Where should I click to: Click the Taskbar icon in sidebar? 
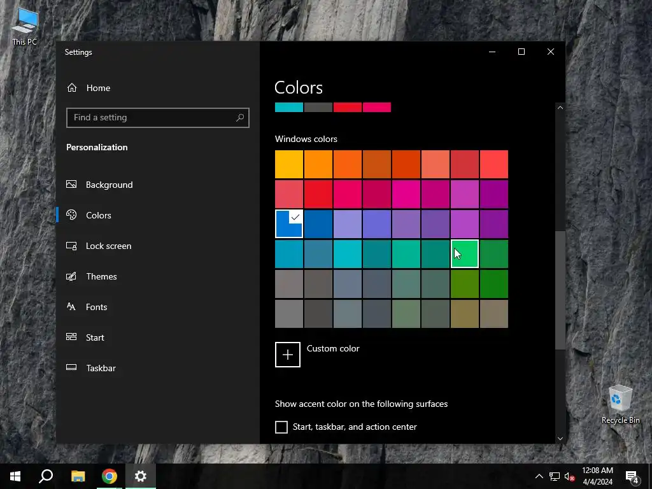pyautogui.click(x=71, y=367)
